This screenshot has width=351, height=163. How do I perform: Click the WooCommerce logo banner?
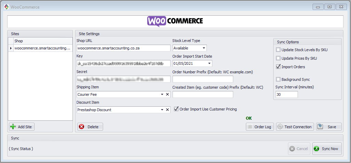pos(175,21)
